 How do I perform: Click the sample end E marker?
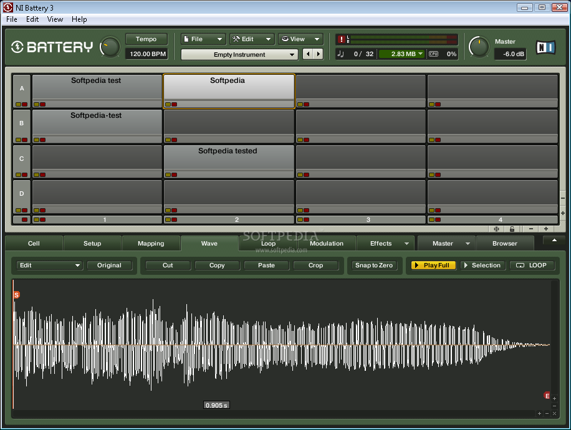pos(547,395)
